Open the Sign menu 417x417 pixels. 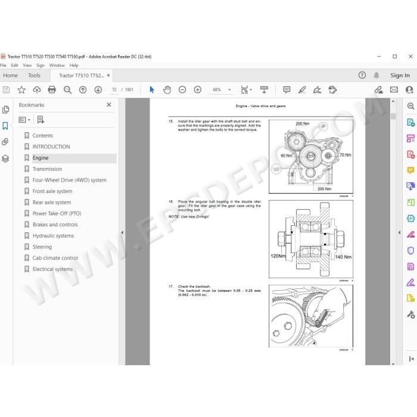[x=41, y=66]
